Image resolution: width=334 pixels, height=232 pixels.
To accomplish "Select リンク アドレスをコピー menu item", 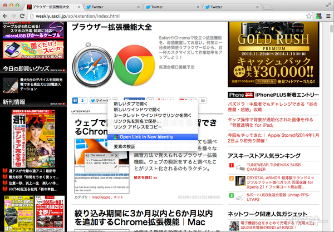I will coord(153,127).
